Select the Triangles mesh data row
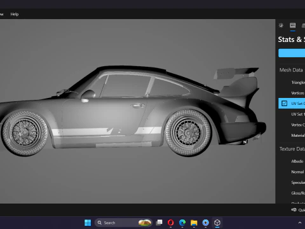Screen dimensions: 305x229 292,82
